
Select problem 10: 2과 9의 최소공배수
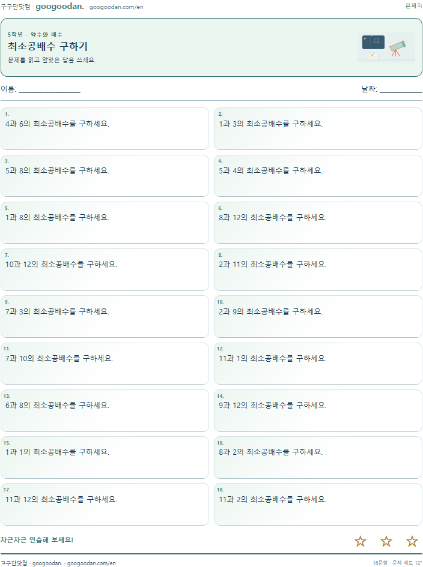[318, 316]
